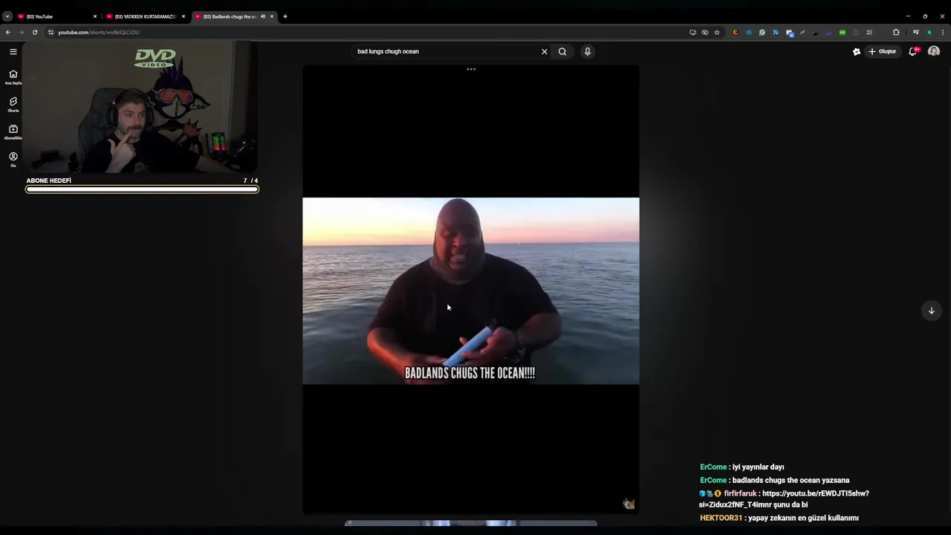
Task: Start voice search with the microphone icon
Action: click(588, 51)
